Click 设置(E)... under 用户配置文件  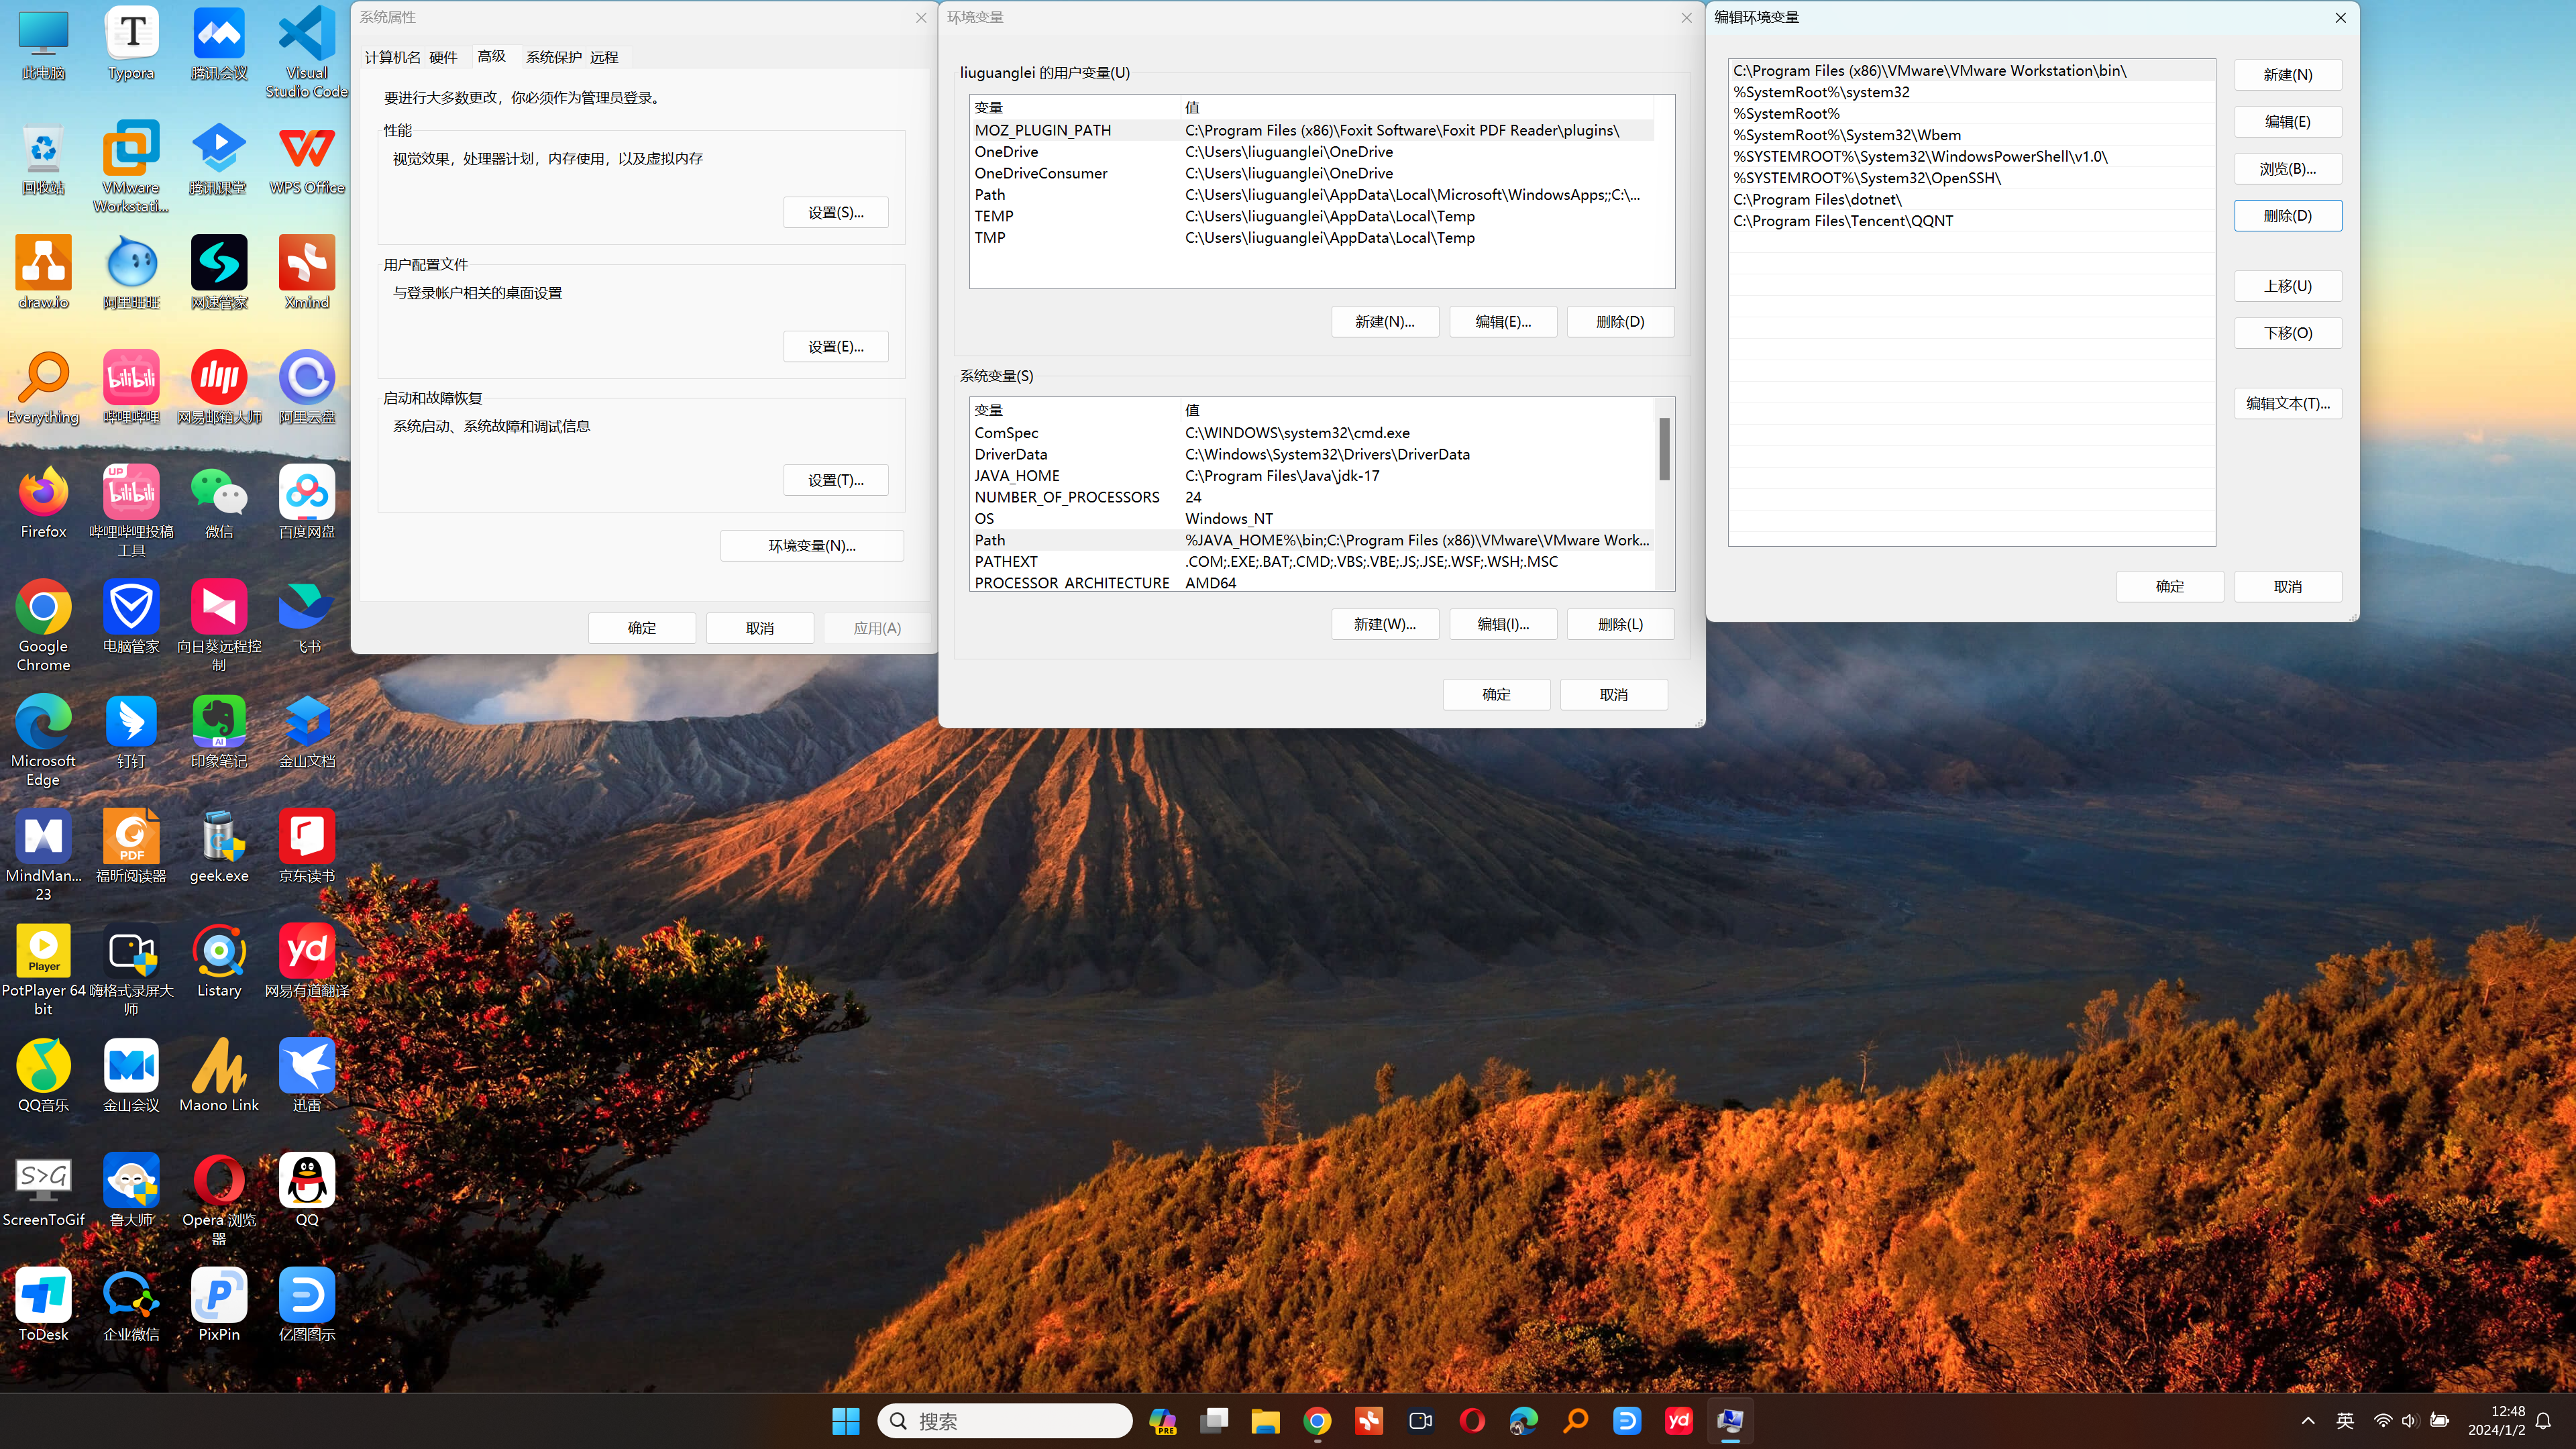click(835, 346)
